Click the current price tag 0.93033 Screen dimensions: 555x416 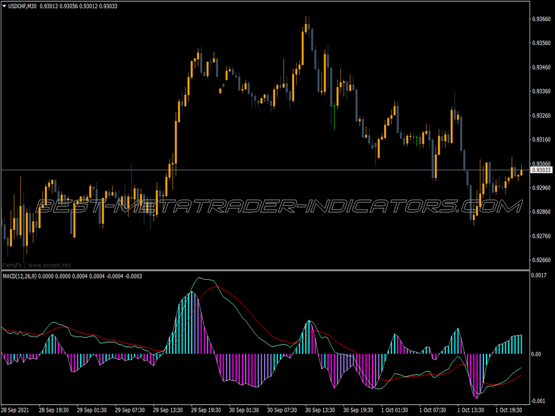tap(541, 170)
